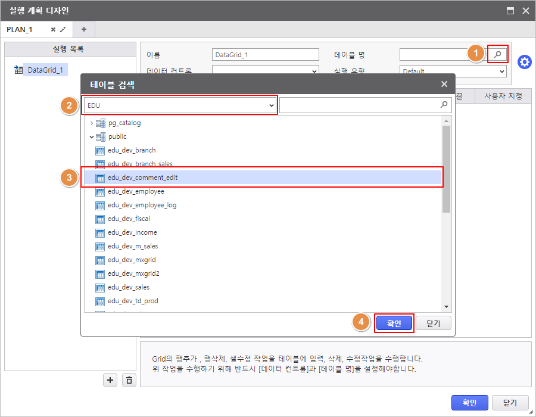
Task: Close the PLAN_1 tab with the x icon
Action: click(54, 30)
